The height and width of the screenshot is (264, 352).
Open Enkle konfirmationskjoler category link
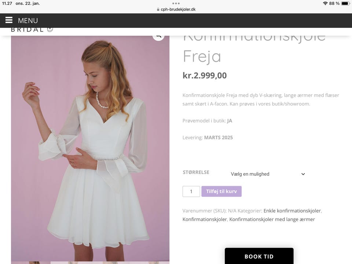click(292, 211)
